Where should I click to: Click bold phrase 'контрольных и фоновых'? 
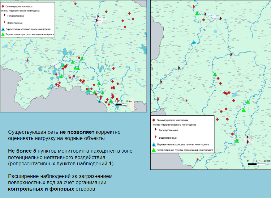tap(41, 189)
